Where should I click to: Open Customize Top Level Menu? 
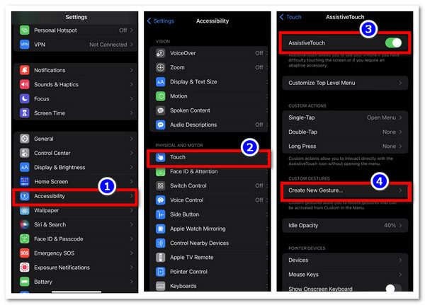pos(345,83)
